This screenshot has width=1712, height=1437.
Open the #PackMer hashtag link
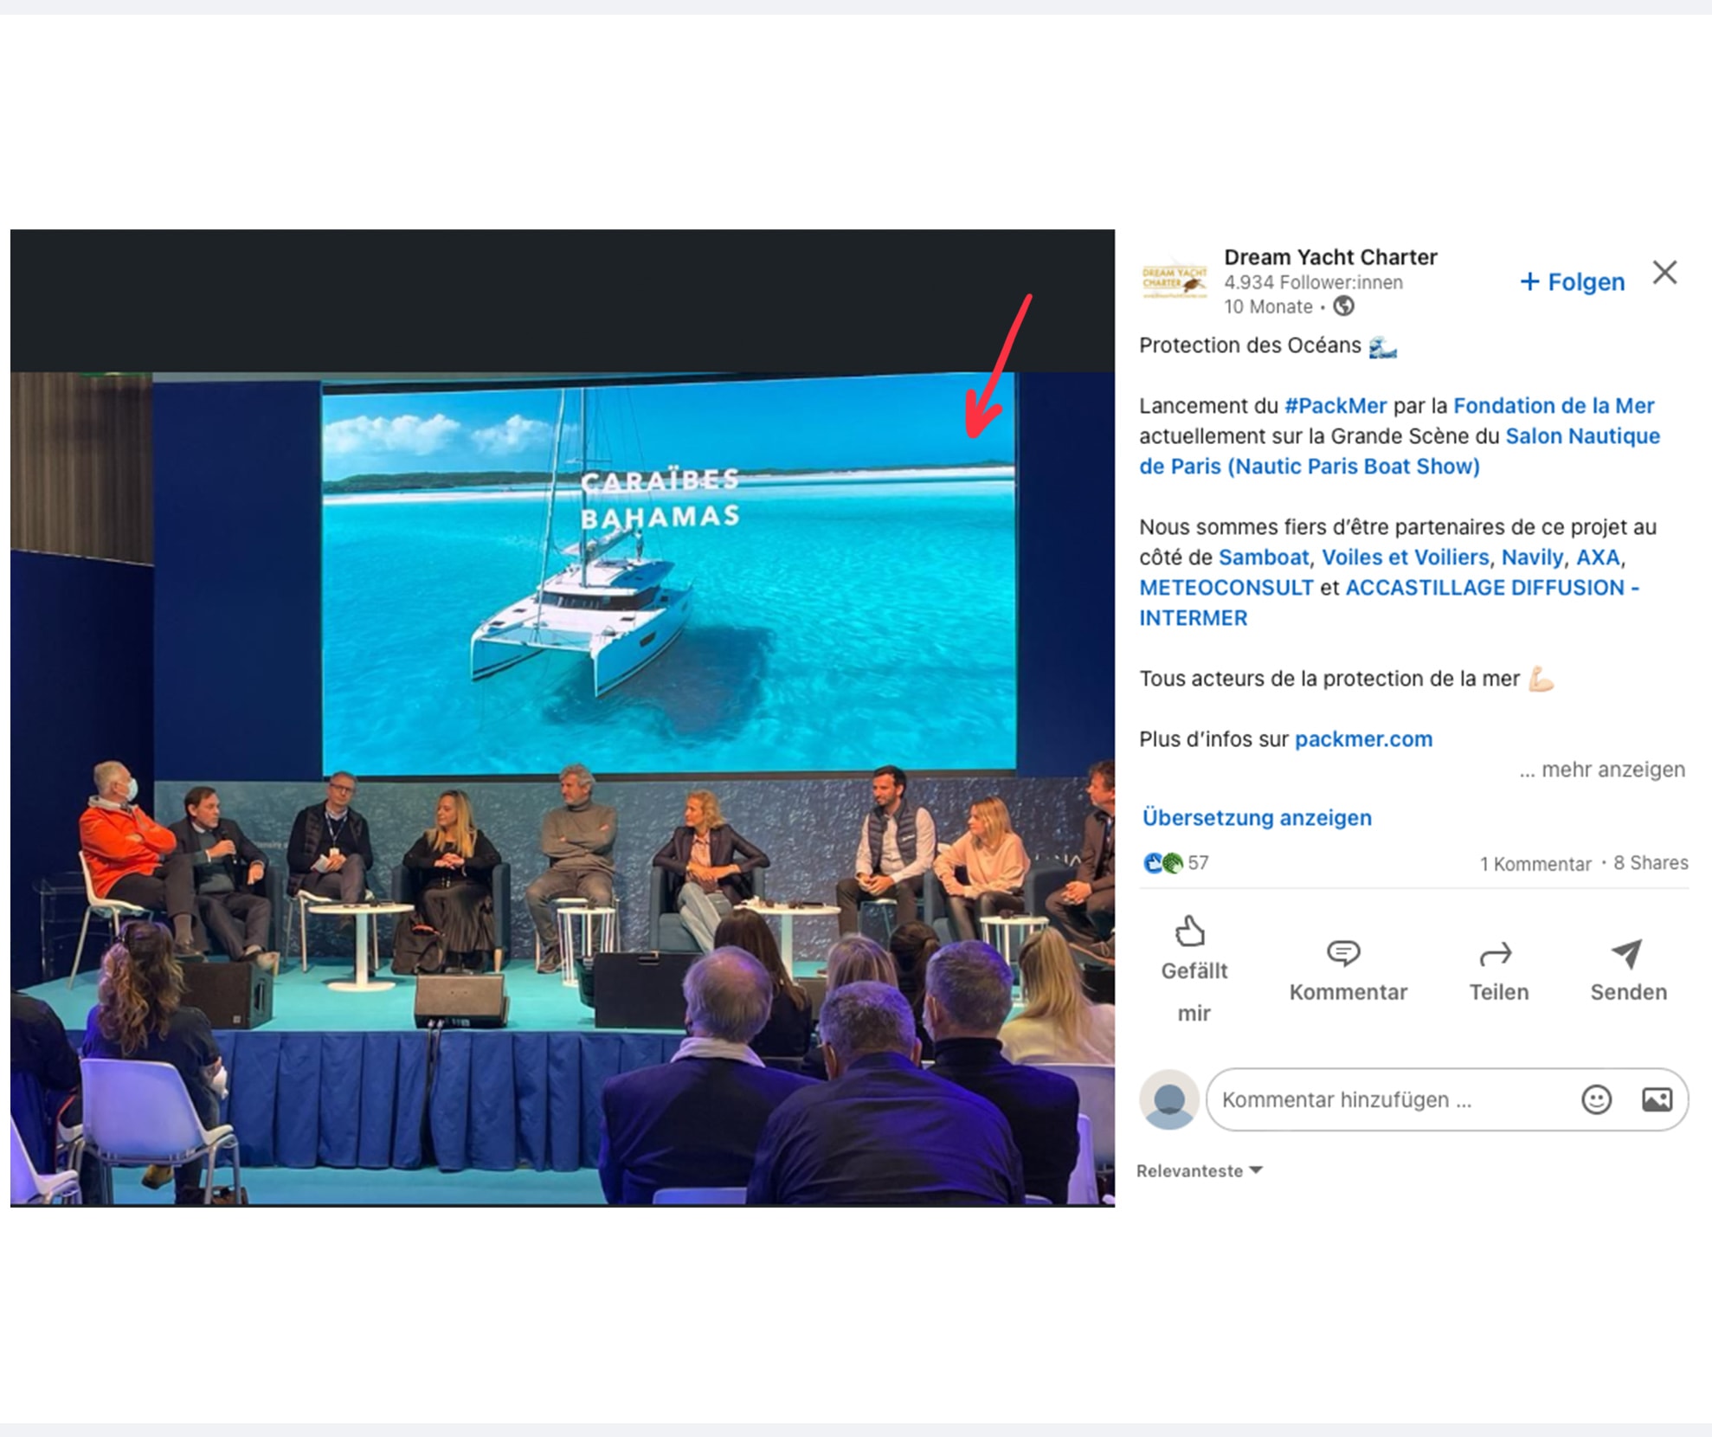(x=1335, y=406)
